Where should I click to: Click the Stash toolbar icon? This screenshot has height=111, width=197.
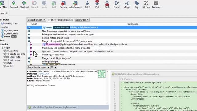click(44, 4)
